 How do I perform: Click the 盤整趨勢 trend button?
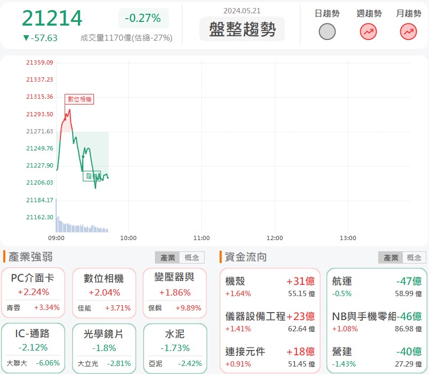click(x=242, y=29)
